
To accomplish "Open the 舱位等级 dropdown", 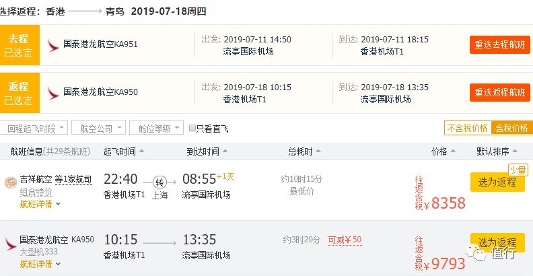I will (156, 127).
